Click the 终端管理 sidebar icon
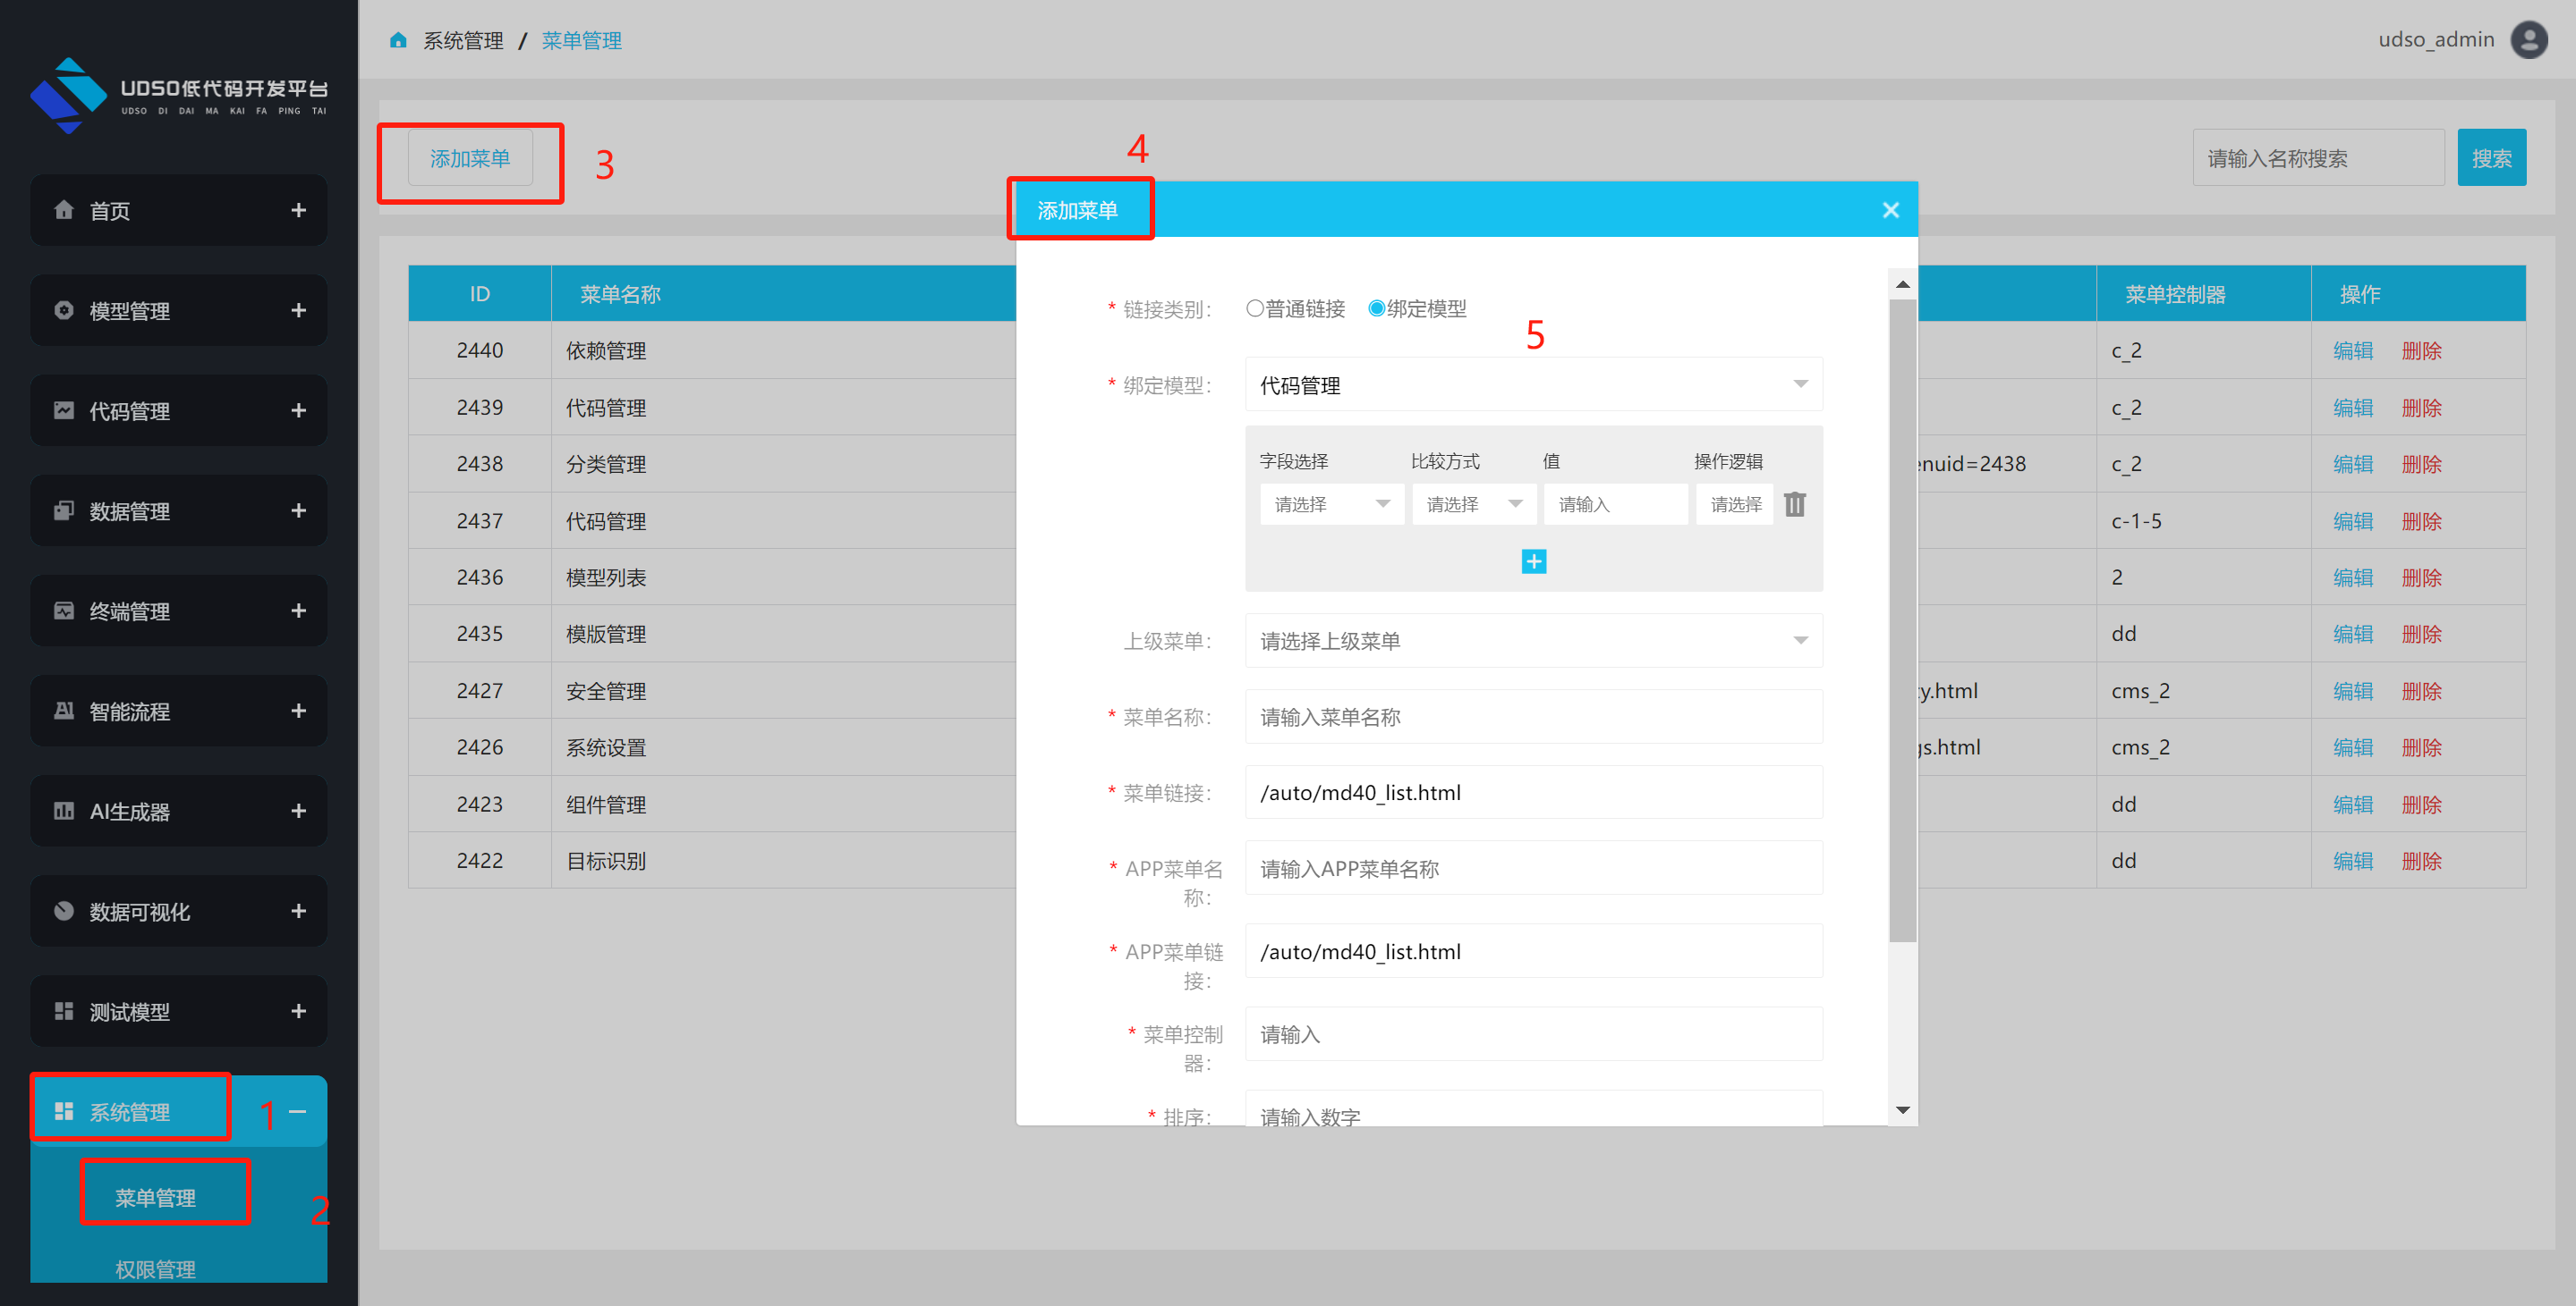Image resolution: width=2576 pixels, height=1306 pixels. [64, 611]
